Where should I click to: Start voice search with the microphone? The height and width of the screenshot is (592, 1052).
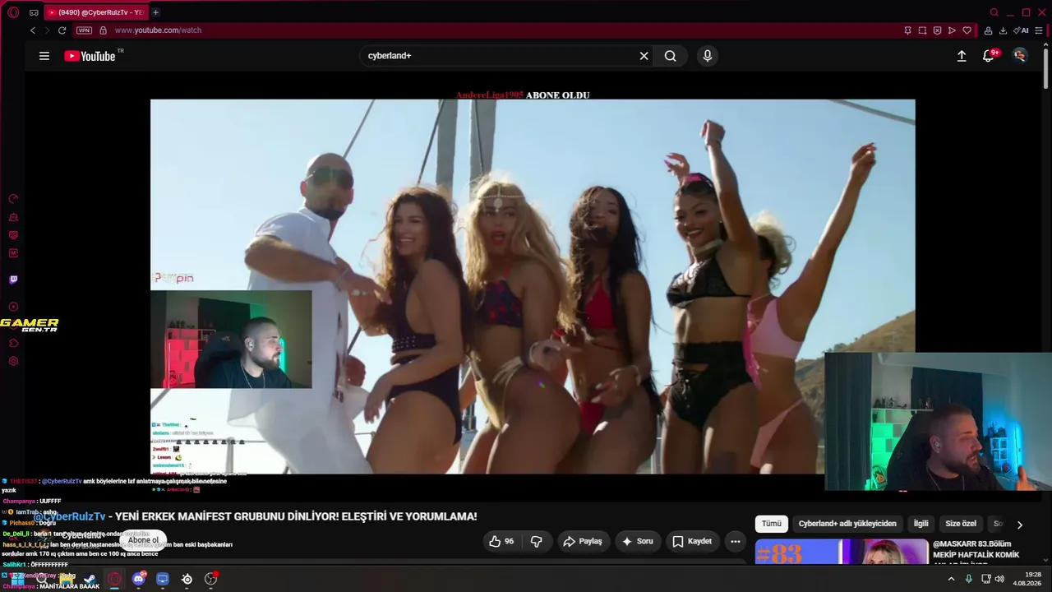708,56
